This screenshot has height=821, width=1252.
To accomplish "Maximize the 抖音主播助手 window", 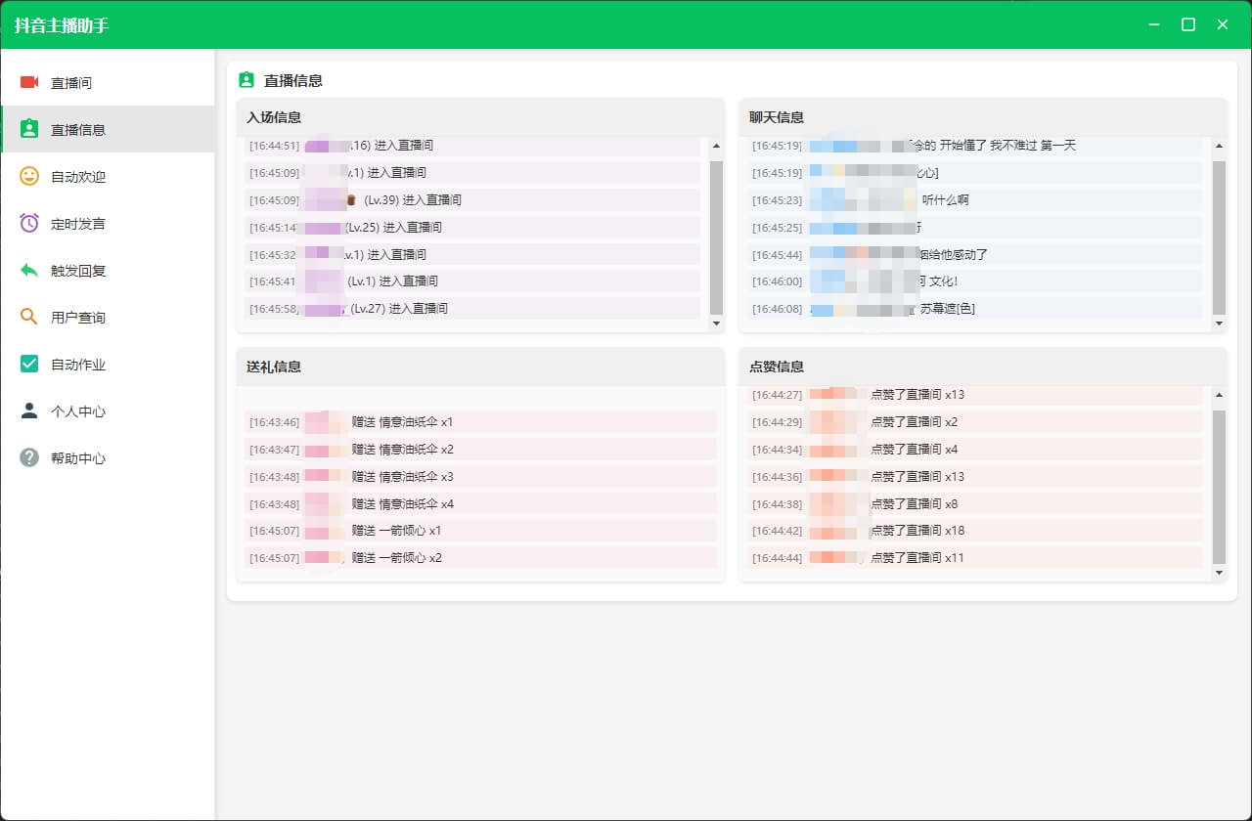I will coord(1188,24).
